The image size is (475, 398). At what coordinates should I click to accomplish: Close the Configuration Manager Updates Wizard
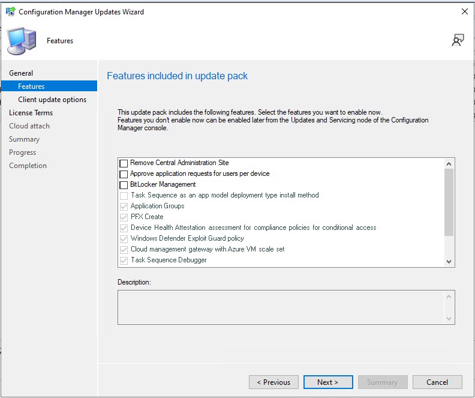(x=464, y=11)
